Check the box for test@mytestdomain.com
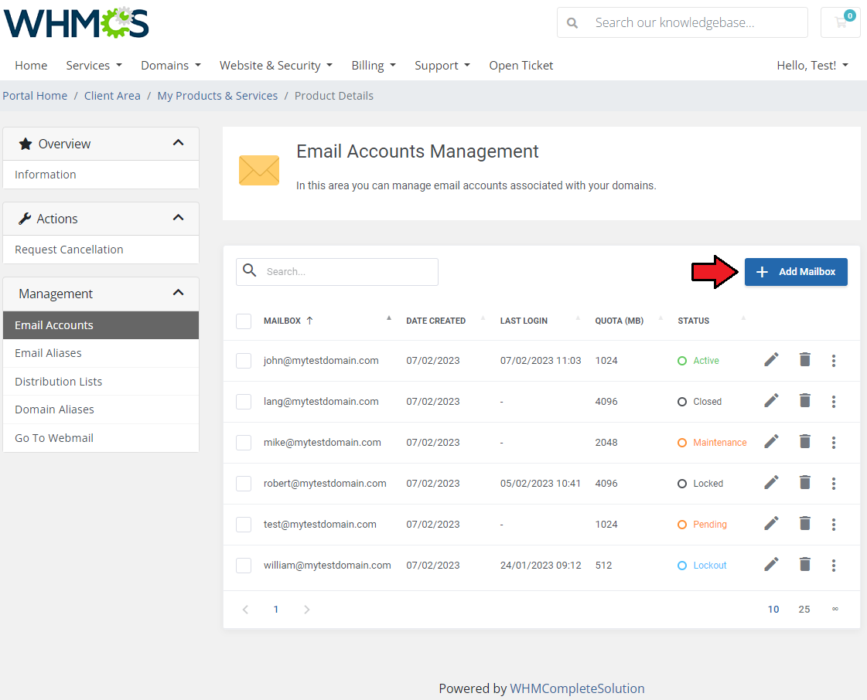867x700 pixels. tap(244, 525)
